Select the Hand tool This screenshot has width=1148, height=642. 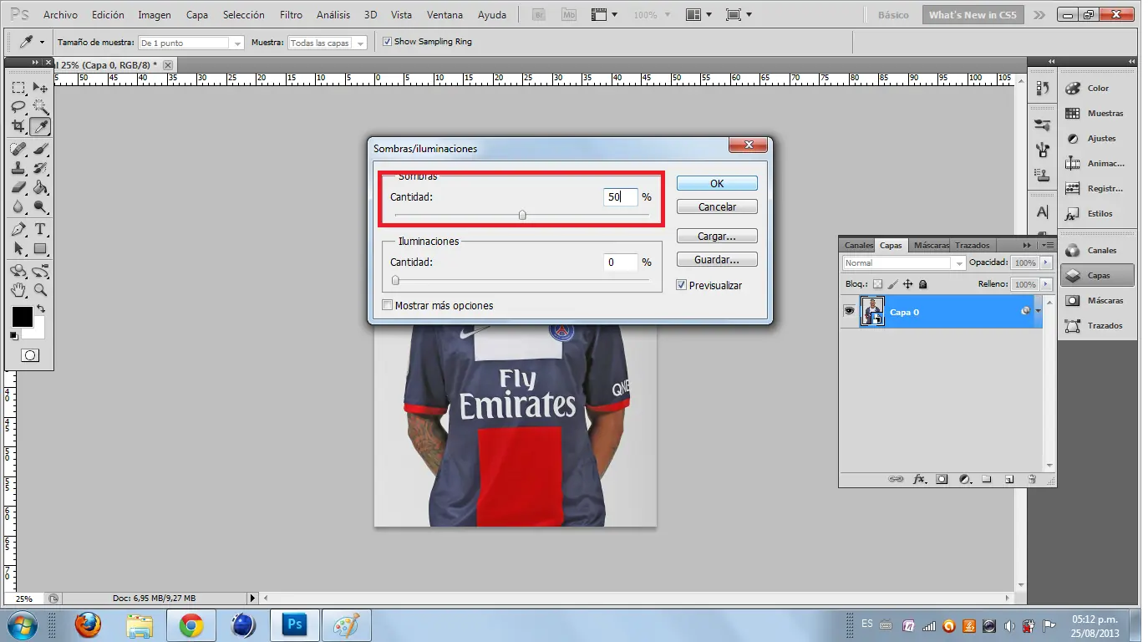click(x=18, y=290)
